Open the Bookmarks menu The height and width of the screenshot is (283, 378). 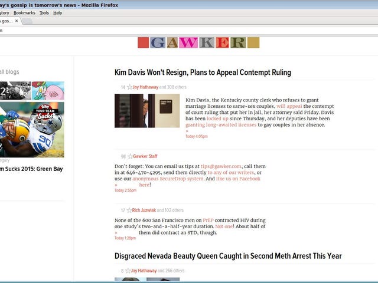[24, 13]
